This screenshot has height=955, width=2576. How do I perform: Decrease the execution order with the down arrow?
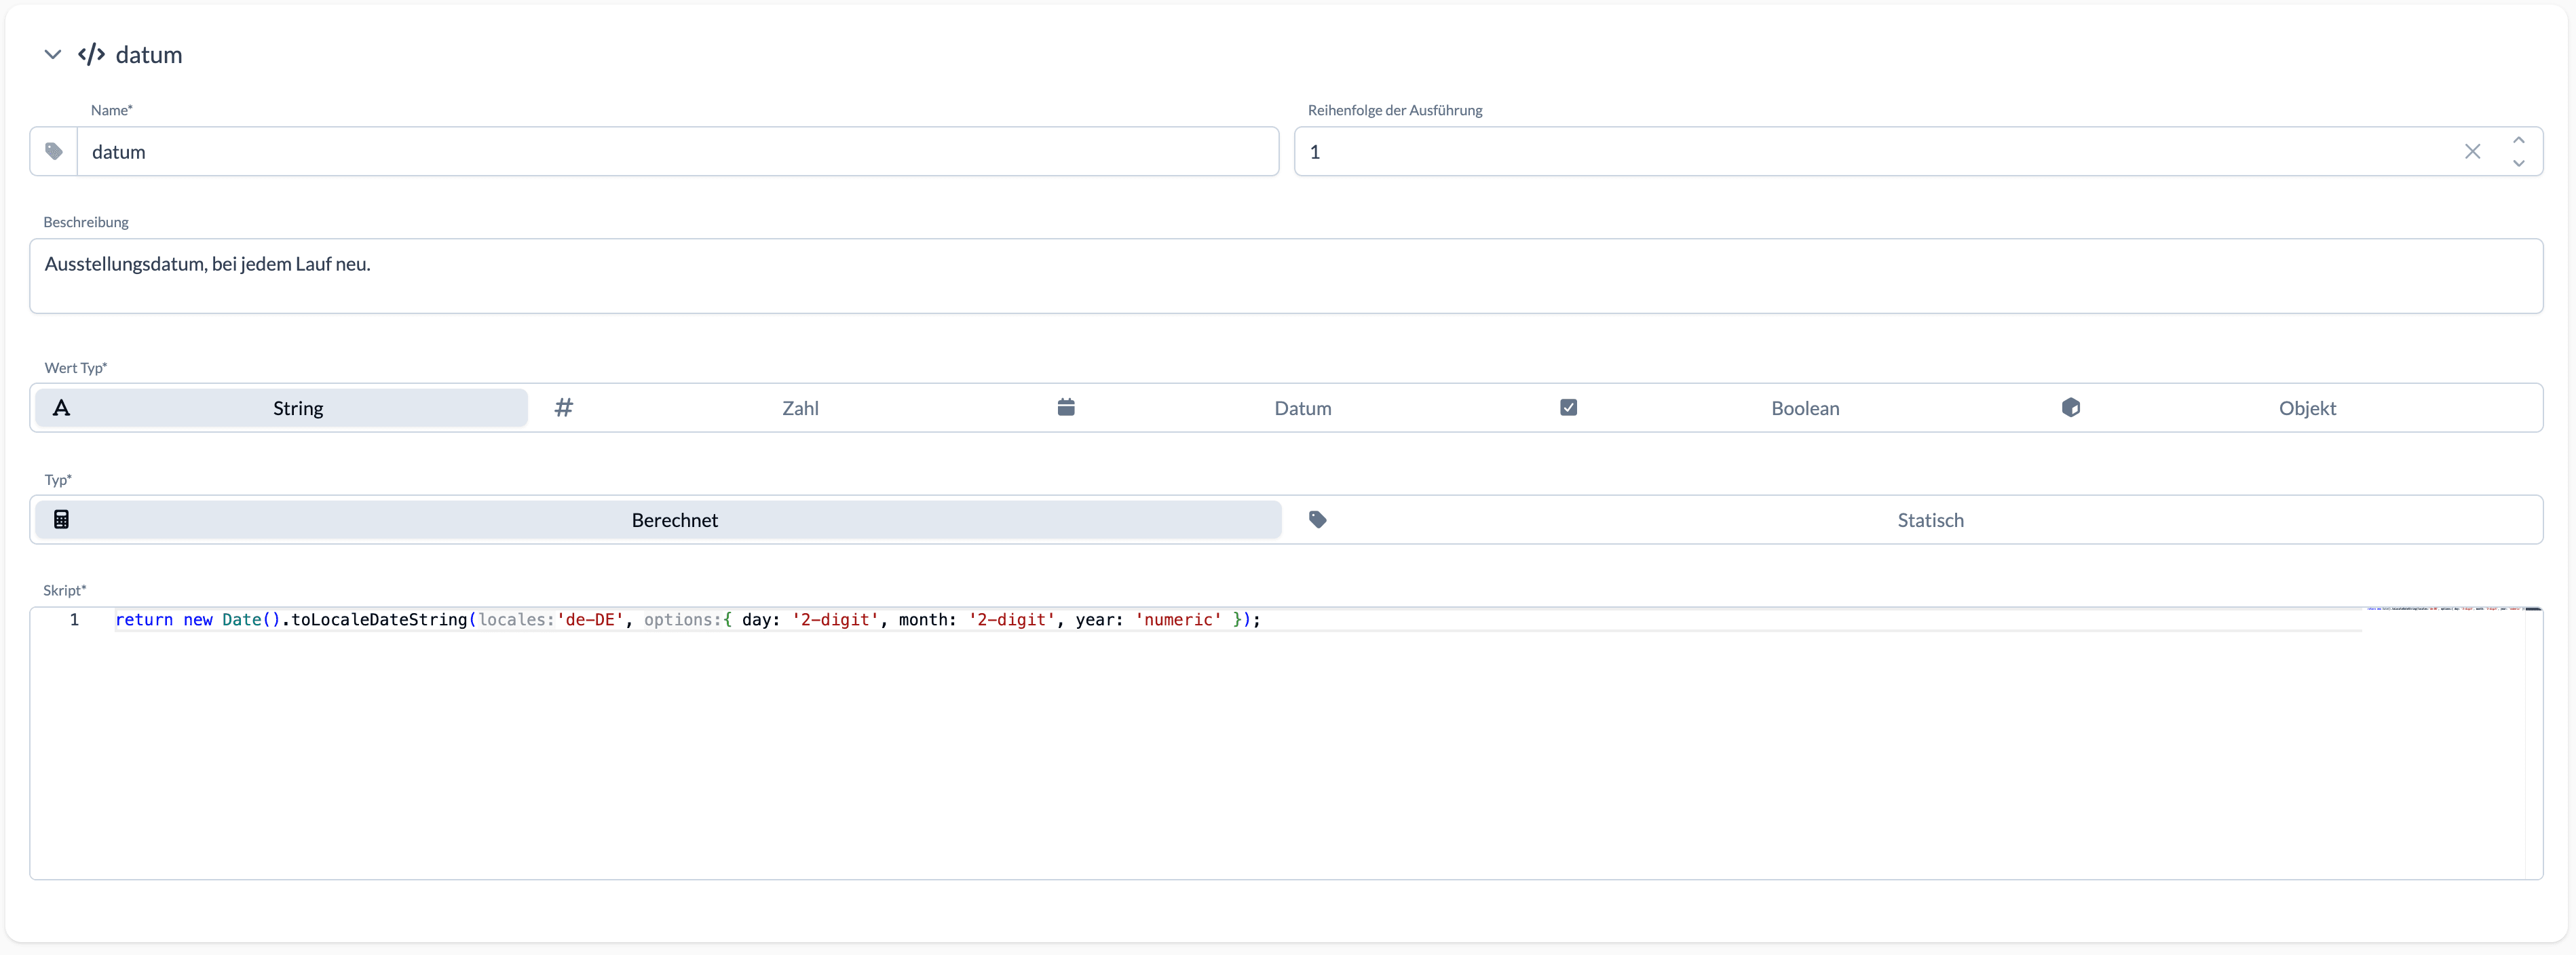coord(2518,163)
